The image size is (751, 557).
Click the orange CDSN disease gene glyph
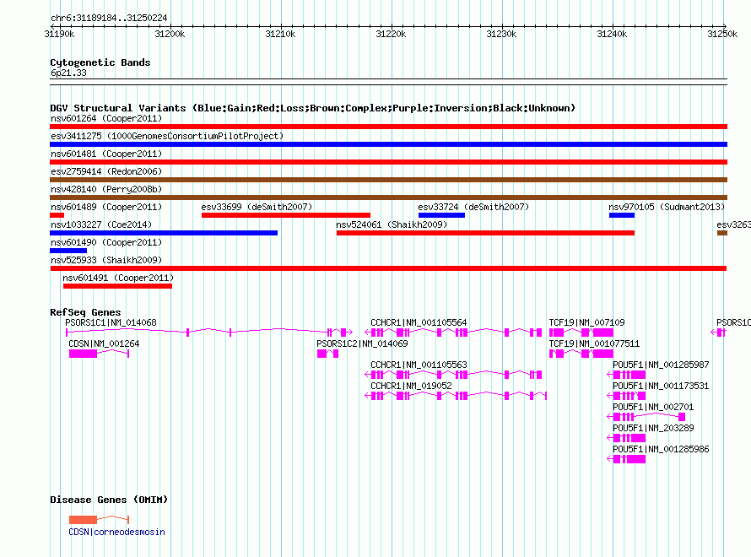tap(99, 519)
